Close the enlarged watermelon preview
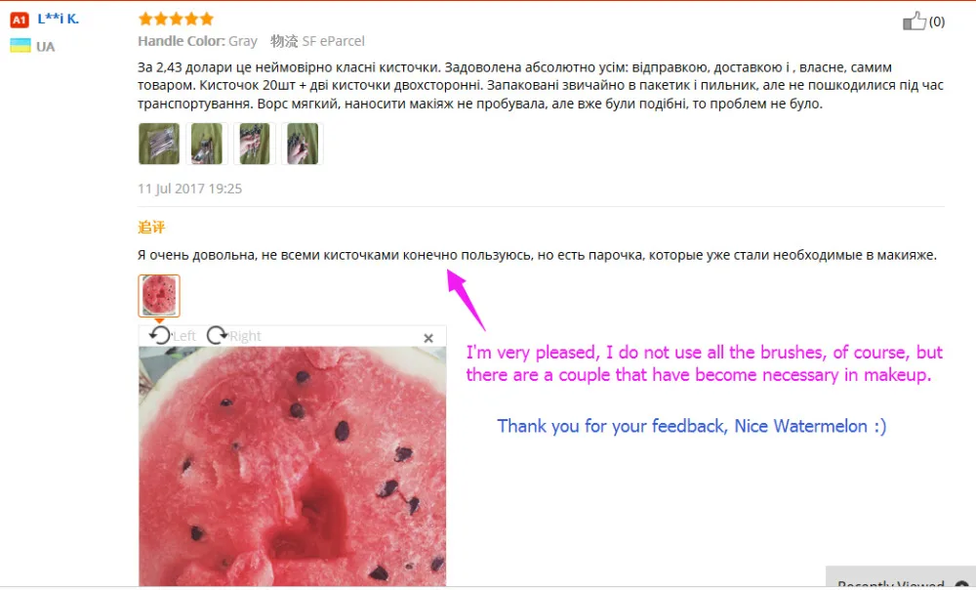 tap(428, 338)
